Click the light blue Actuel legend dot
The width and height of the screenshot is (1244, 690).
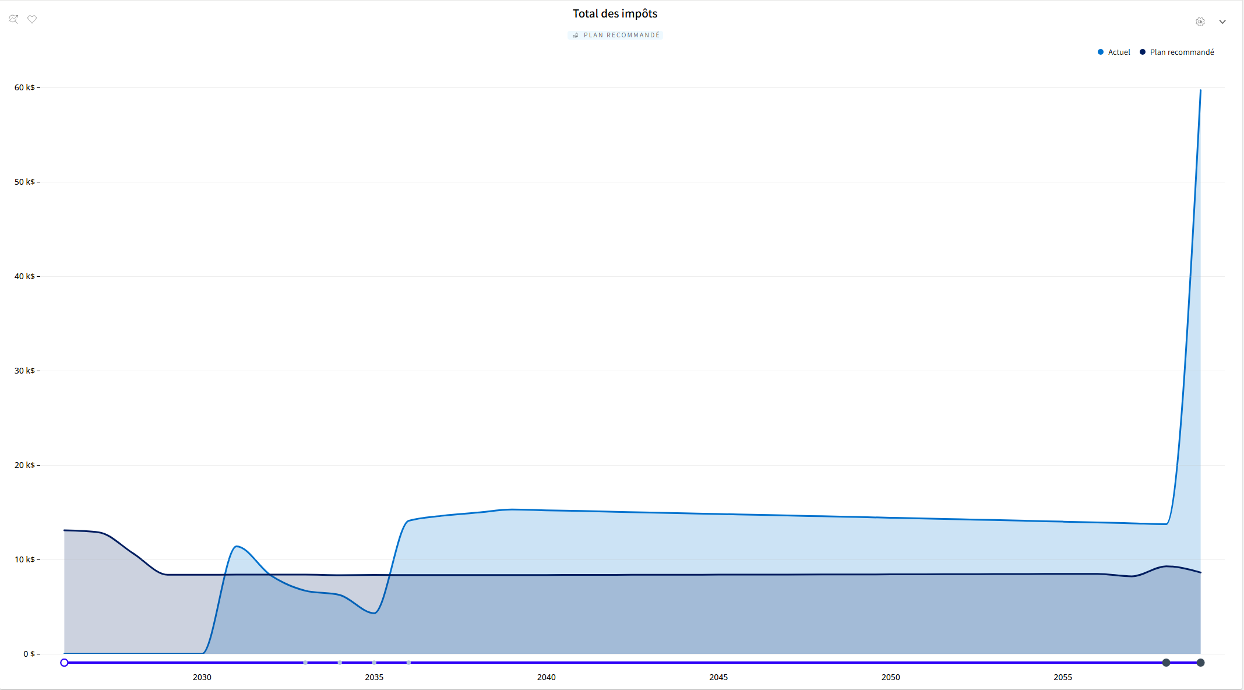tap(1101, 52)
